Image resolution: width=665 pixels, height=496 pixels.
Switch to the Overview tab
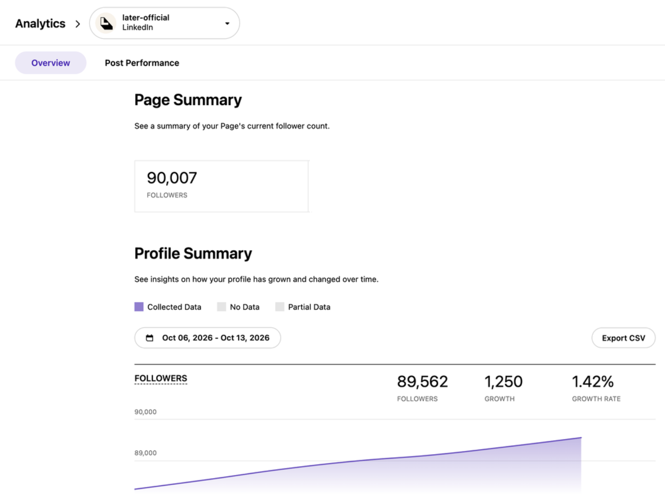click(51, 63)
